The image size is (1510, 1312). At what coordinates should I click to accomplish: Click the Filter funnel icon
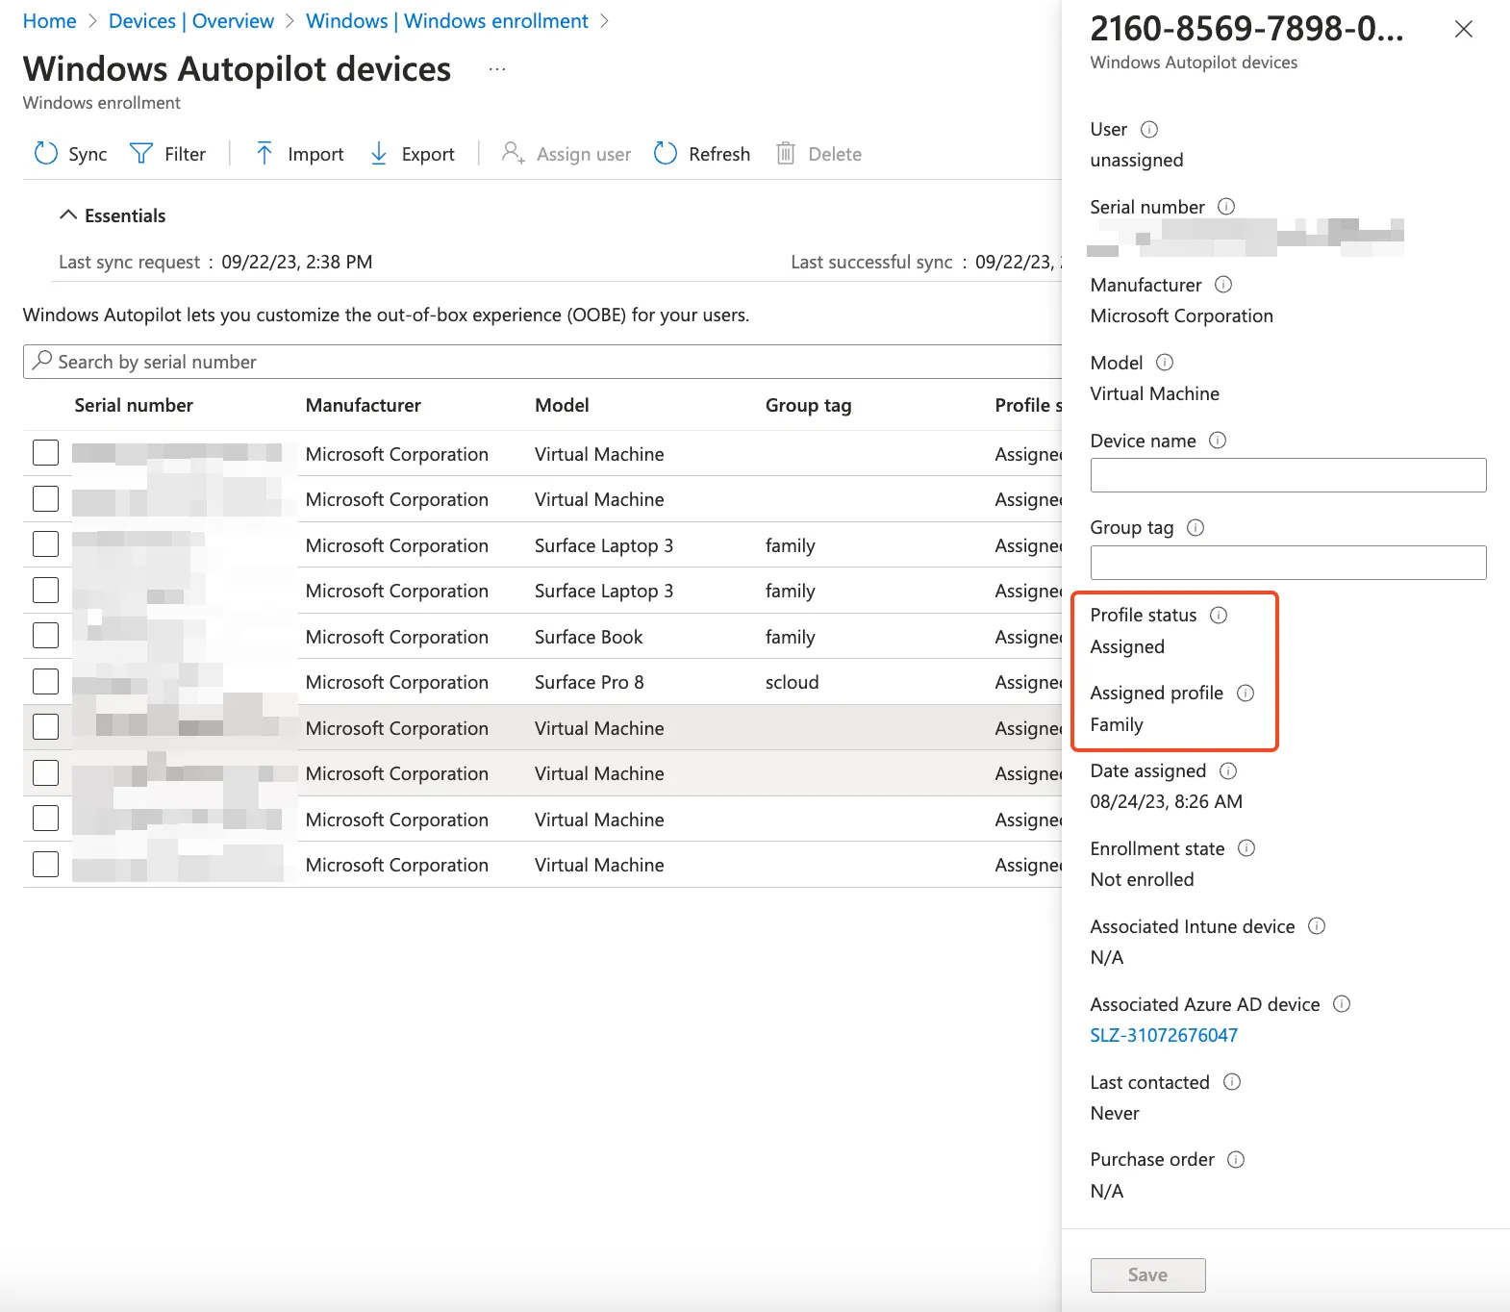click(x=141, y=153)
